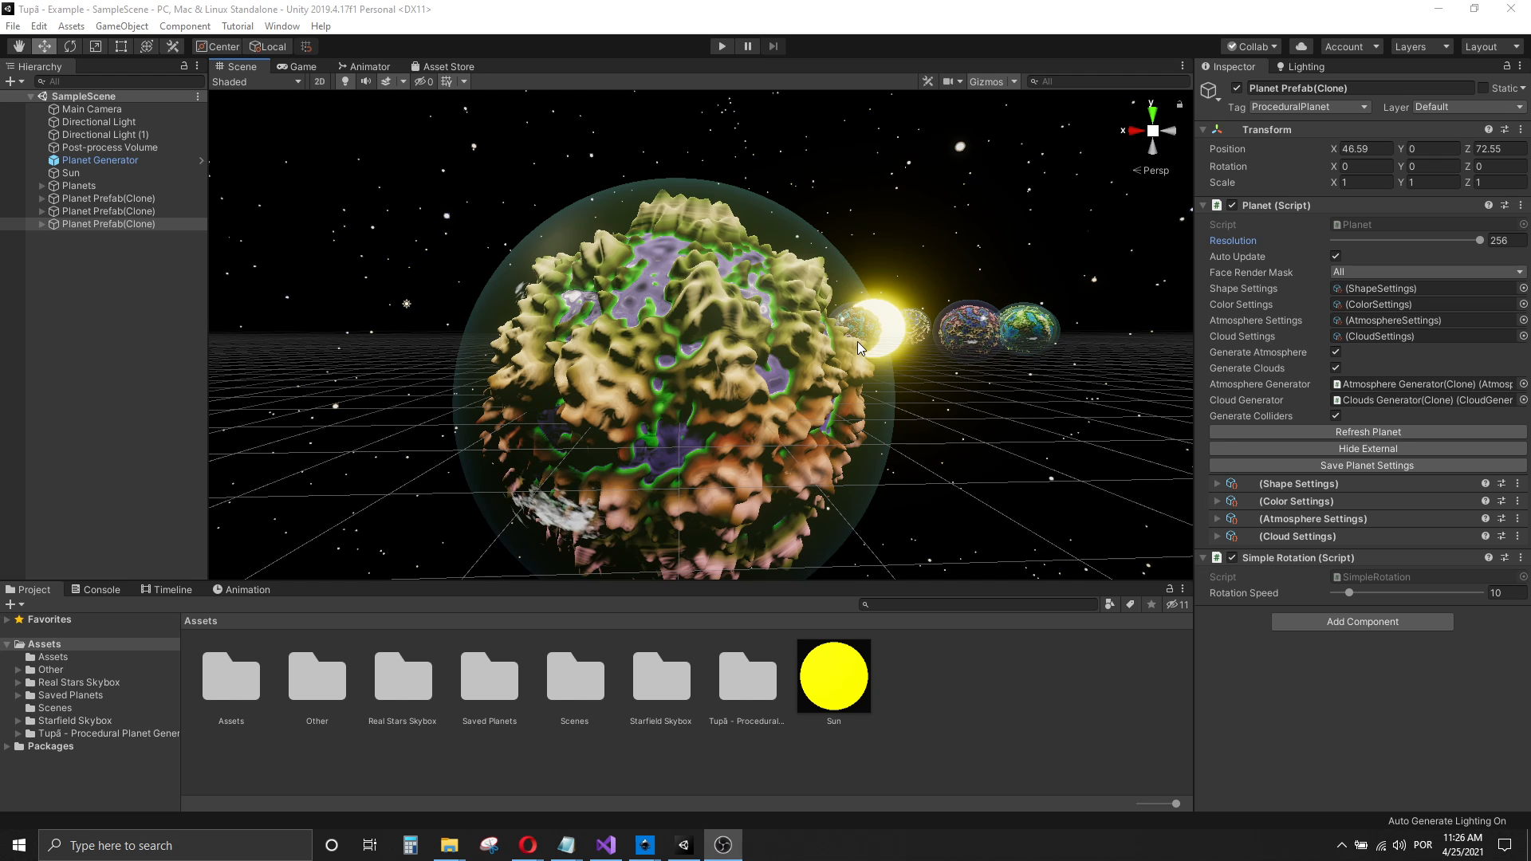Pick object for Shape Settings field
The image size is (1531, 861).
[1523, 288]
